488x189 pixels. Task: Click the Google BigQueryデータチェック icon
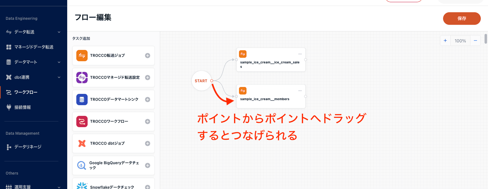click(x=82, y=165)
